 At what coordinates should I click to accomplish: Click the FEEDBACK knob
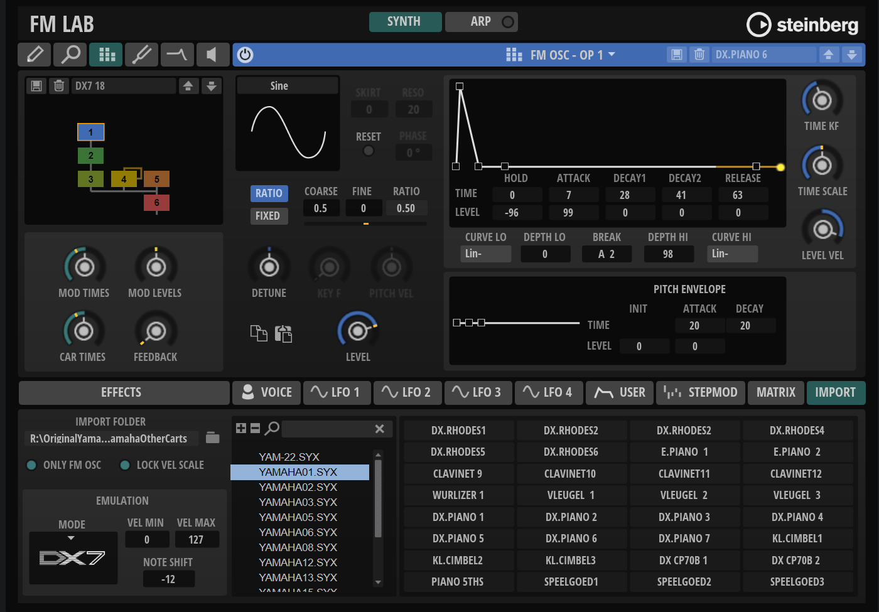click(x=156, y=331)
